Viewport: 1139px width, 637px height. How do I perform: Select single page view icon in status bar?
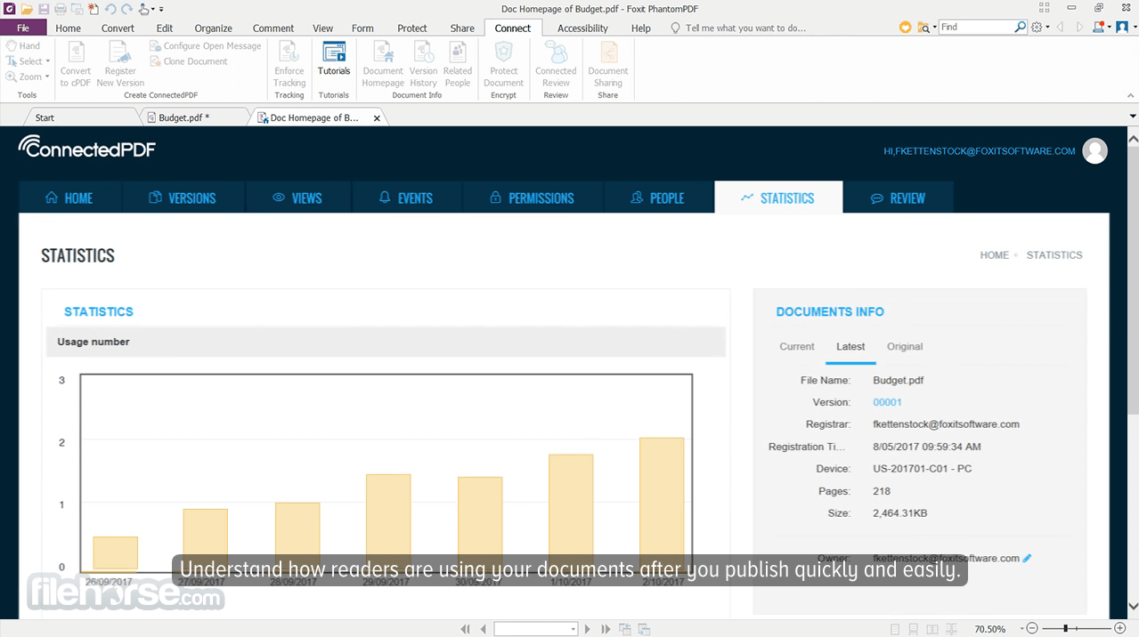coord(895,629)
